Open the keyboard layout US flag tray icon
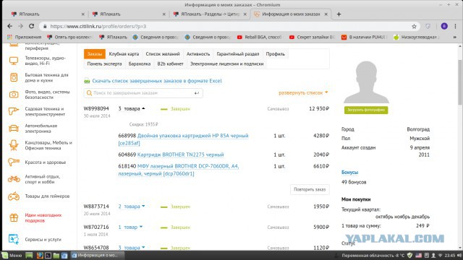463x260 pixels. (x=418, y=255)
